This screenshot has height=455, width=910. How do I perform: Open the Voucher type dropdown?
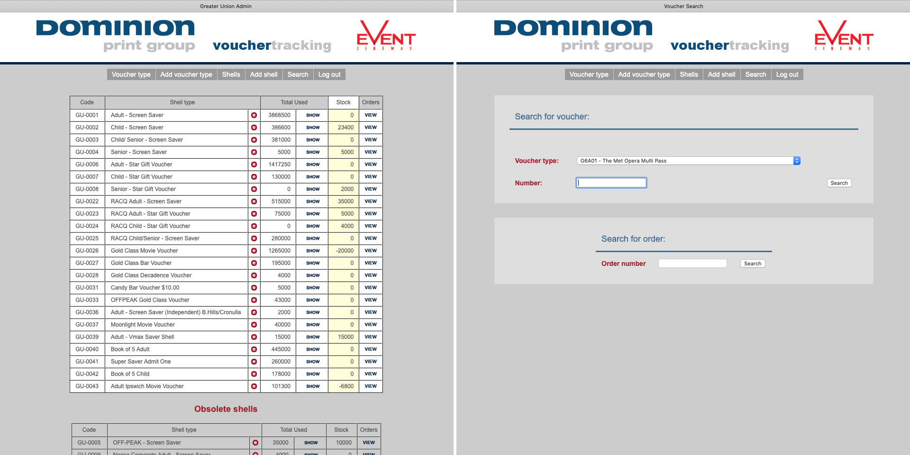click(688, 161)
